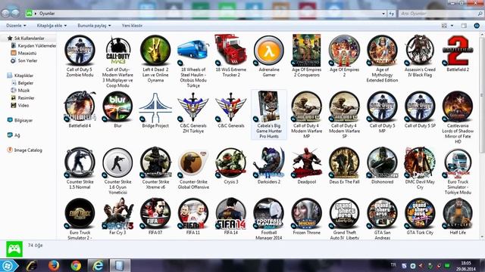Open Resimler library
Screen dimensions: 485x272
point(23,97)
